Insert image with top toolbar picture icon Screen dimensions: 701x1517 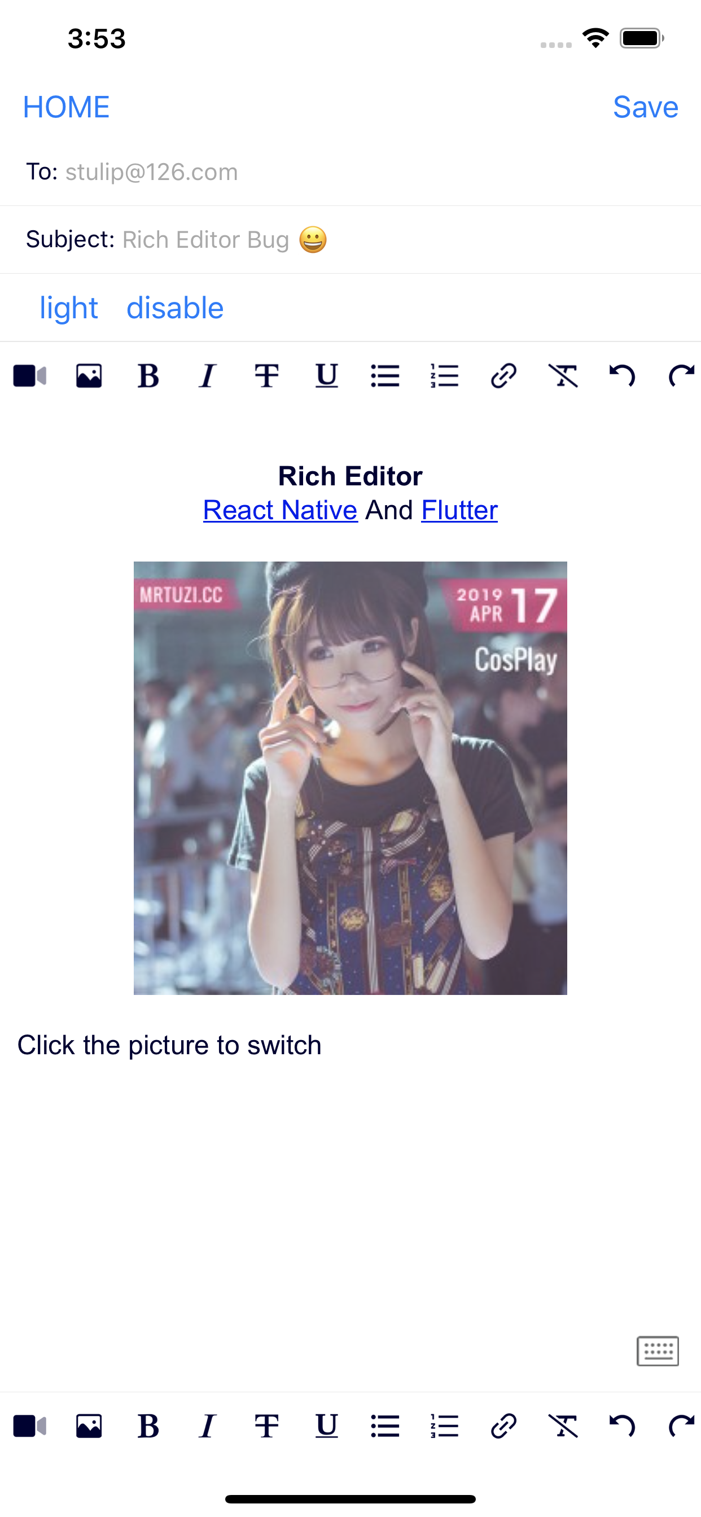pos(89,376)
